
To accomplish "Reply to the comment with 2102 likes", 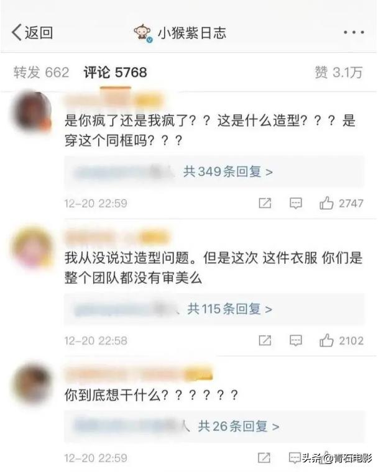I will coord(295,341).
